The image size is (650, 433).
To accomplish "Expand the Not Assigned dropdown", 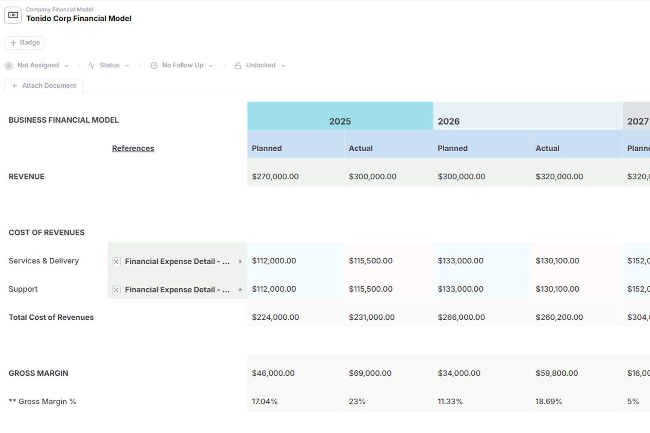I will coord(67,66).
